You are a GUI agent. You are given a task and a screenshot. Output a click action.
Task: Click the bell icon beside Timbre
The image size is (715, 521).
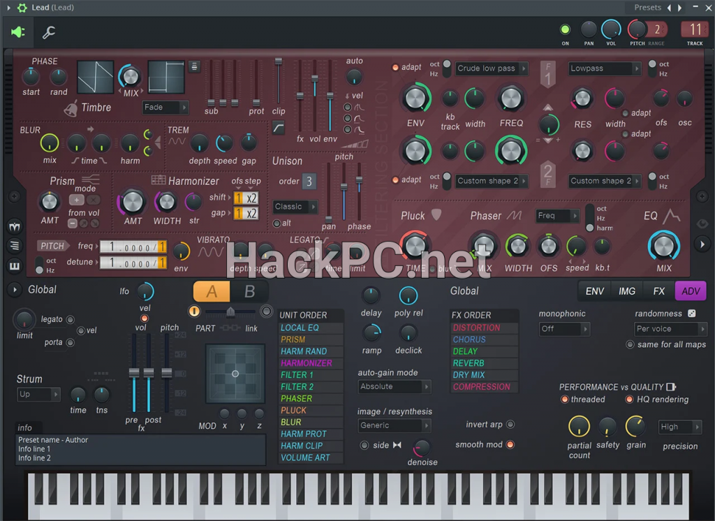click(x=71, y=108)
